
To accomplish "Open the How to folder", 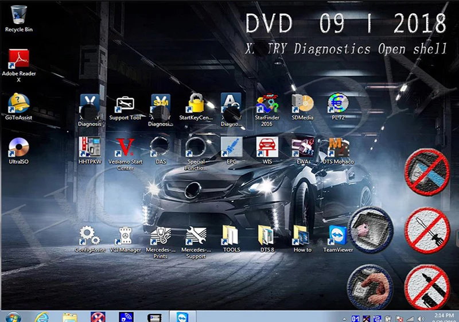I will click(x=302, y=239).
